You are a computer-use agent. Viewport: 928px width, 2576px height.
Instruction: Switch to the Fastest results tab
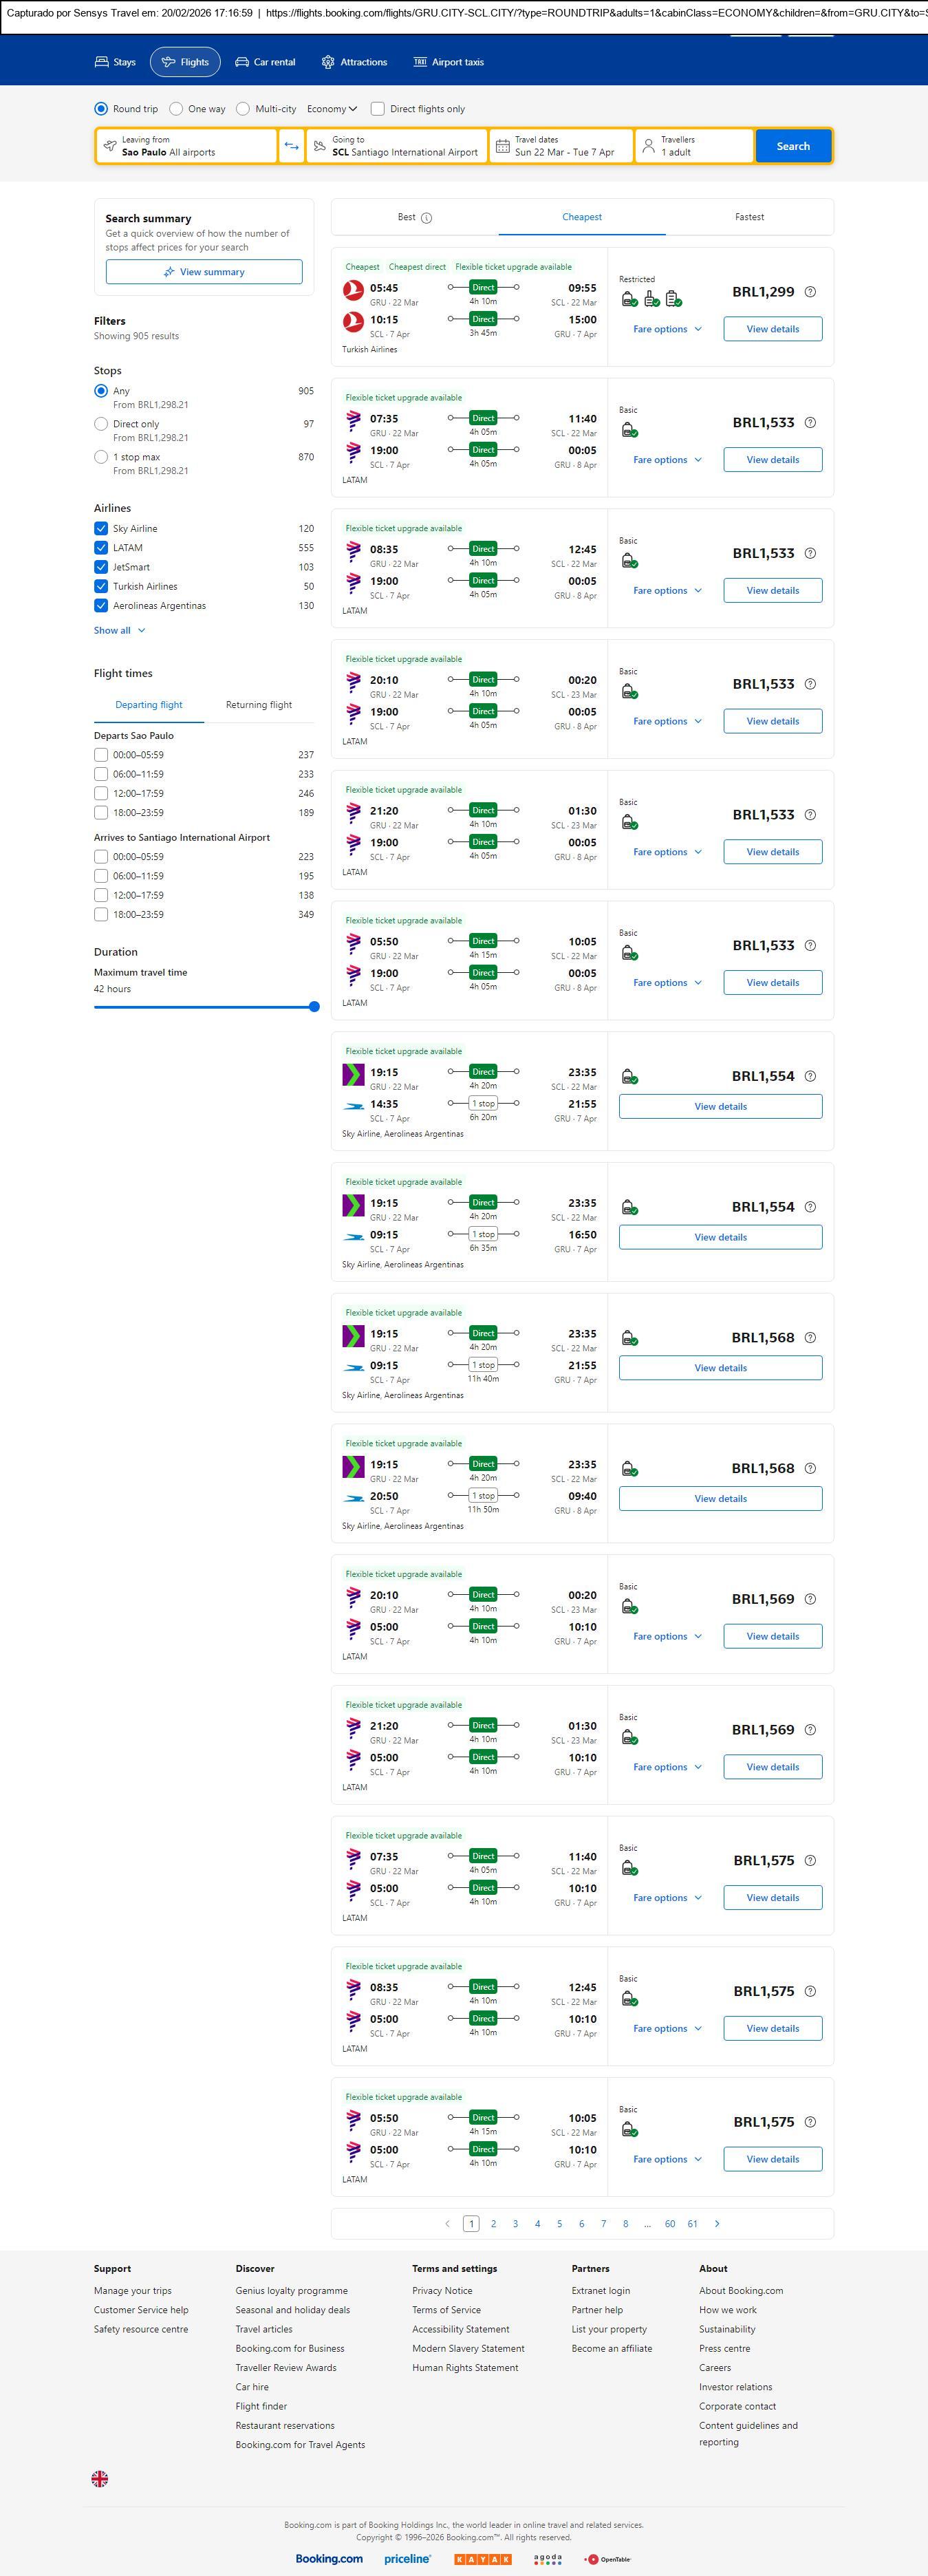coord(749,217)
